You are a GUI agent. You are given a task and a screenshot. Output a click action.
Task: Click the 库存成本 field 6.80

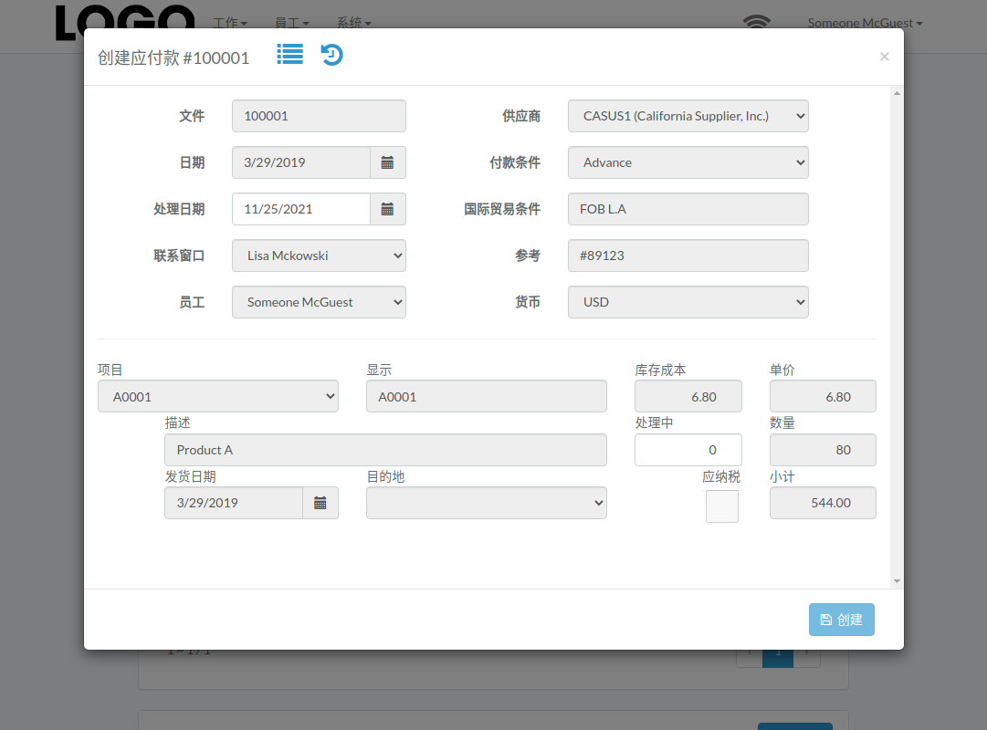(x=688, y=396)
